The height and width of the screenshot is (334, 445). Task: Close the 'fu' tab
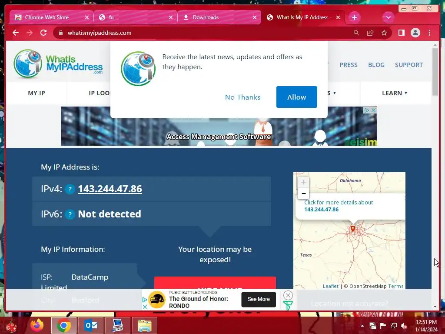point(170,17)
